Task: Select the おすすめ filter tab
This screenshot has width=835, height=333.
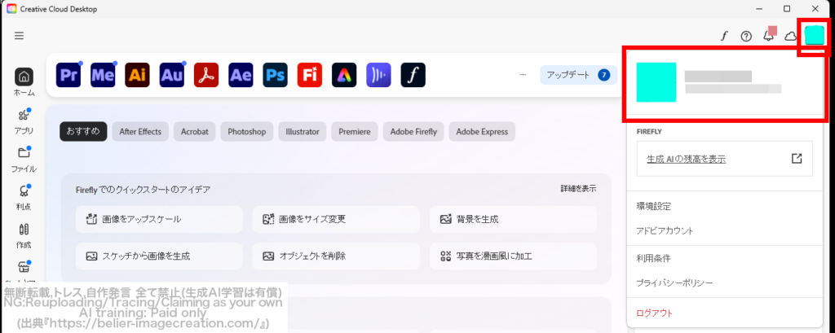Action: tap(83, 131)
